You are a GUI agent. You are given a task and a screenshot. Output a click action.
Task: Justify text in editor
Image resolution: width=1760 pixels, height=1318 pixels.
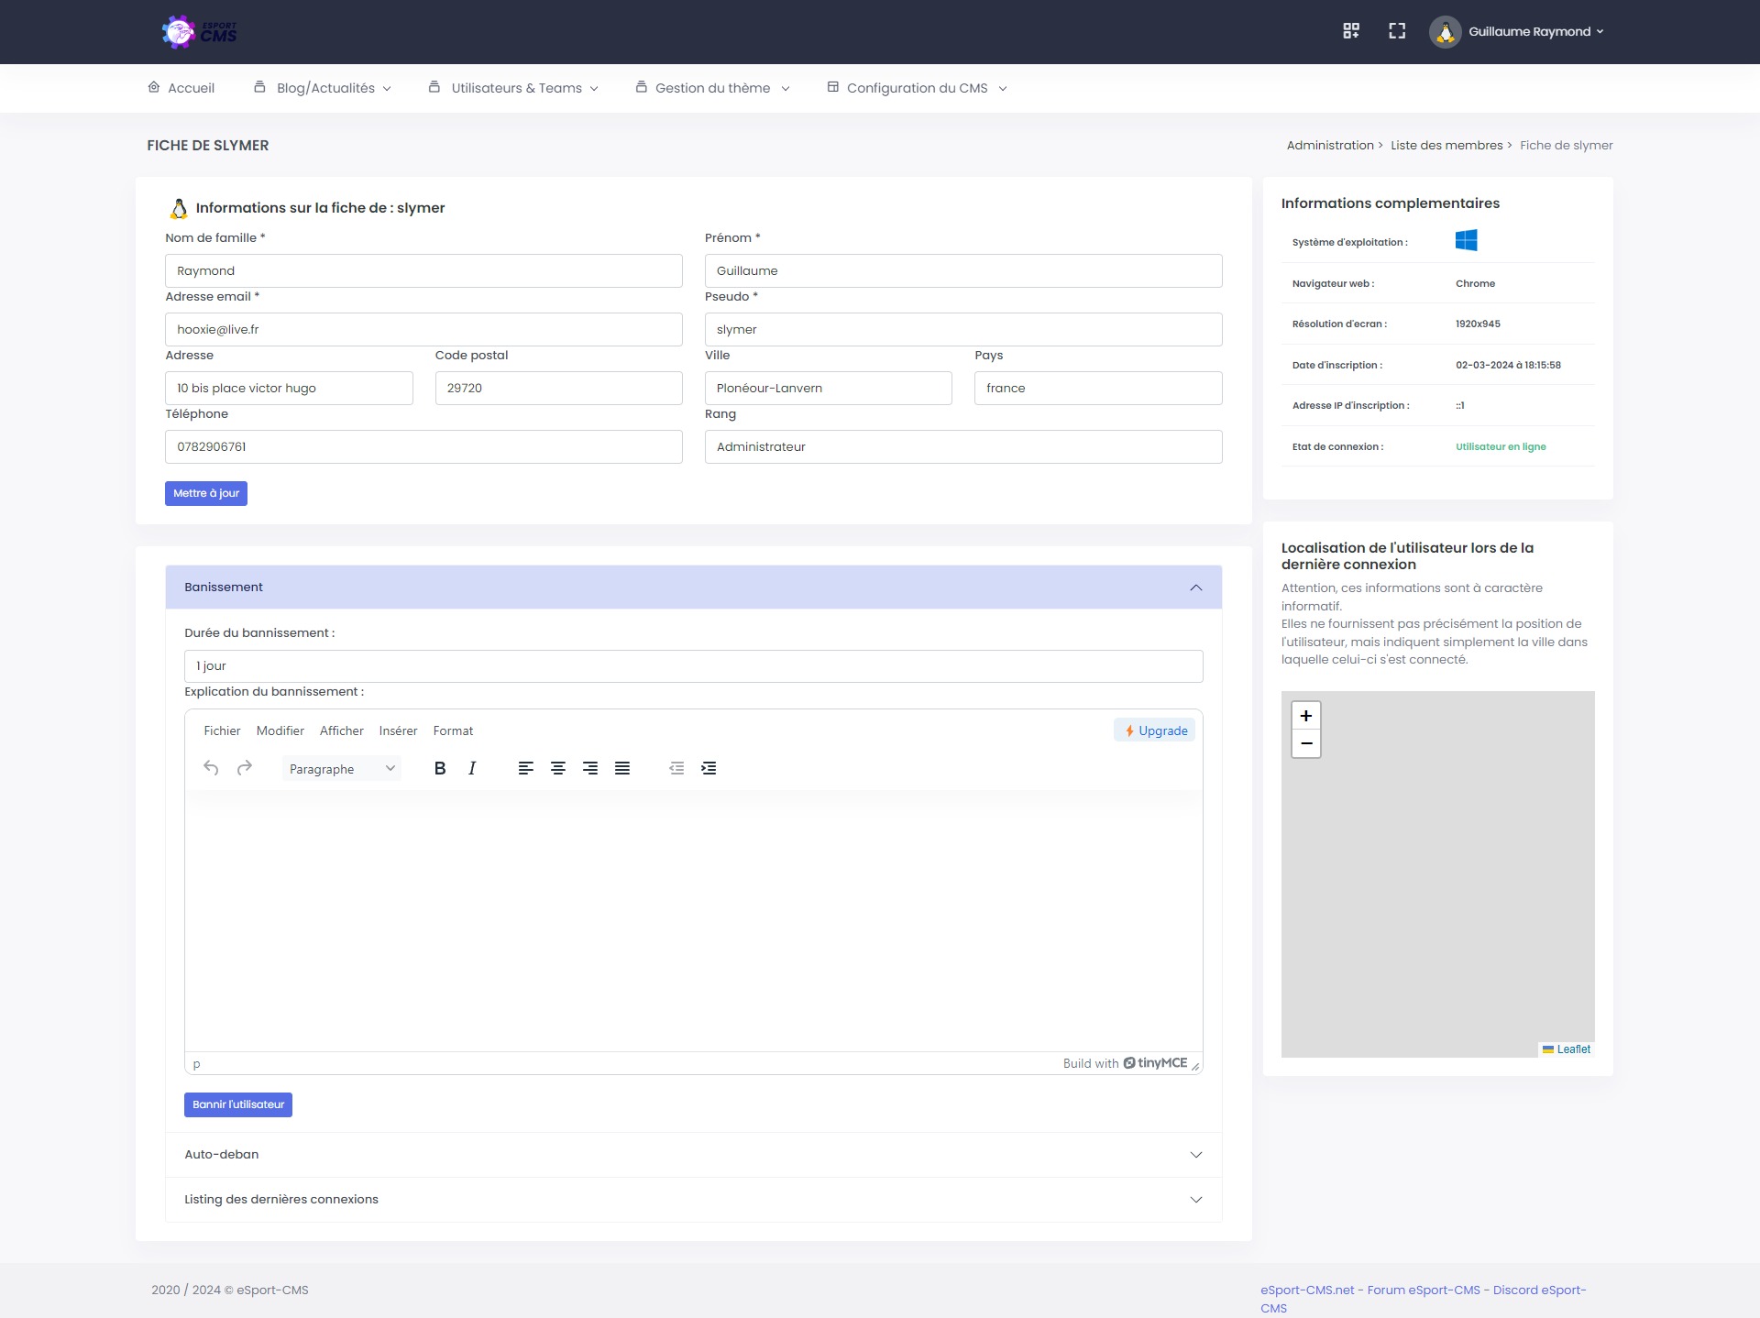[x=622, y=768]
